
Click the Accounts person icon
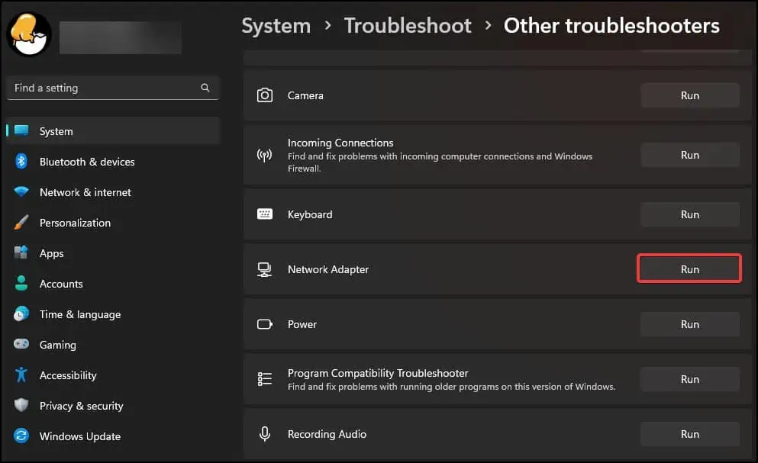click(21, 283)
